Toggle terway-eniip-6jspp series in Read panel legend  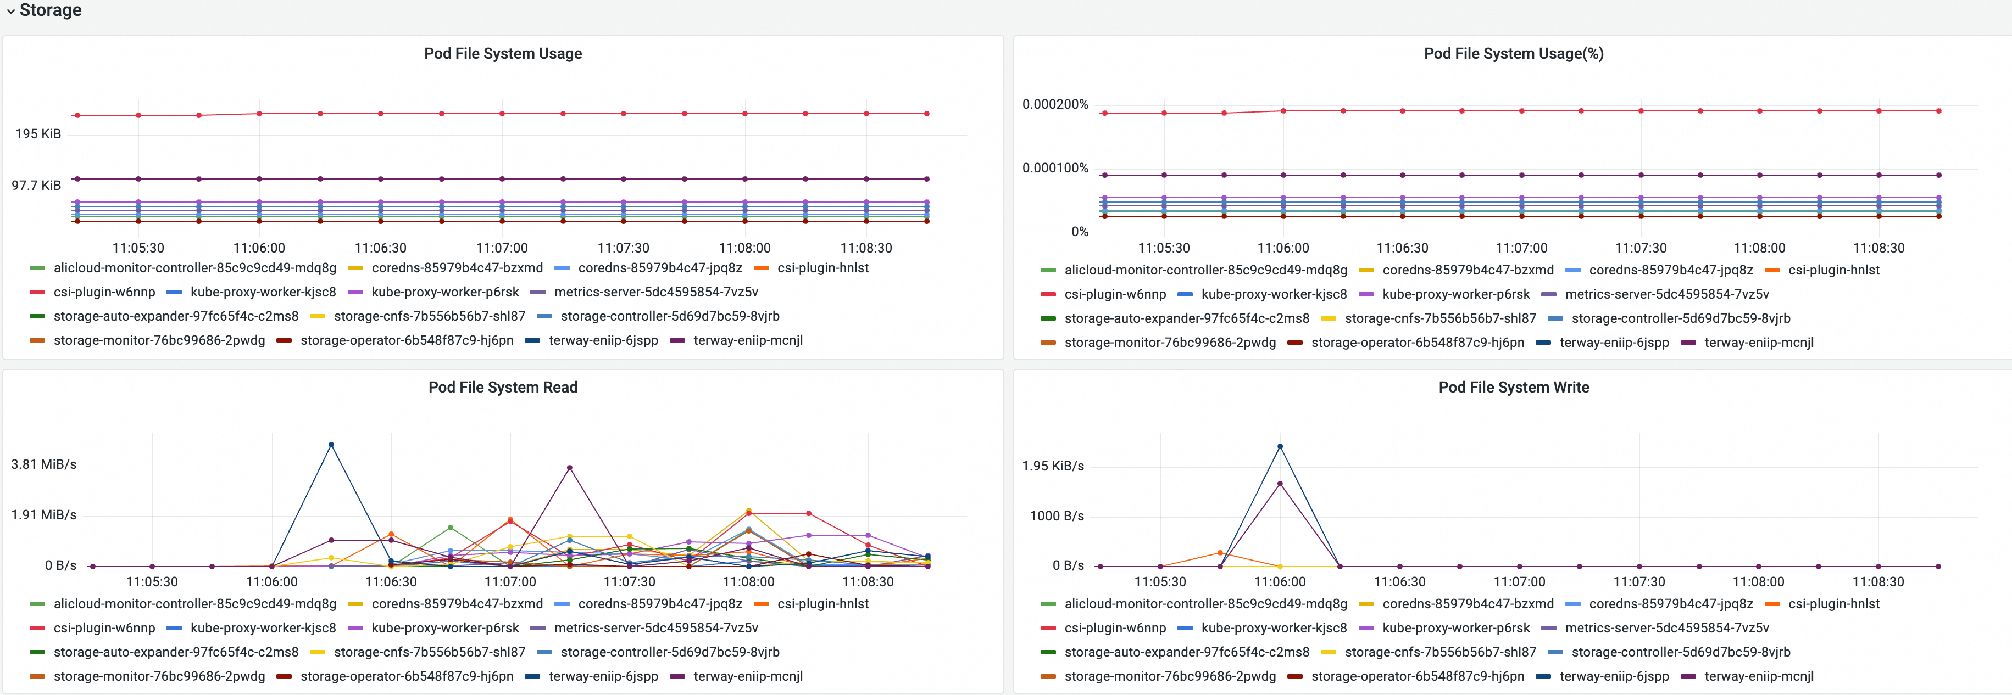pos(603,676)
